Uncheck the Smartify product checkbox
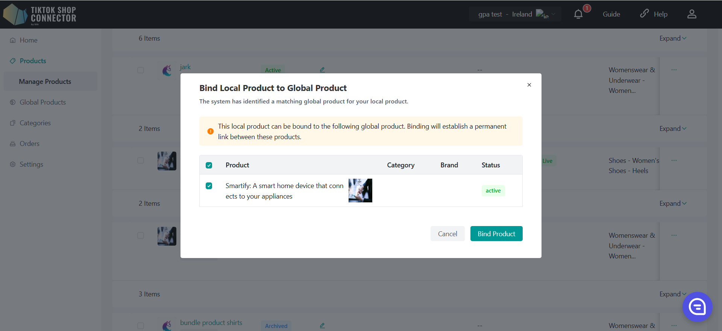 click(209, 186)
